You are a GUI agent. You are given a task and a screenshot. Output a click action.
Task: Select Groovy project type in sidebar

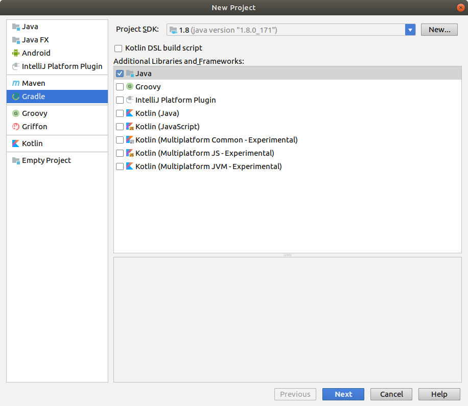[x=57, y=113]
